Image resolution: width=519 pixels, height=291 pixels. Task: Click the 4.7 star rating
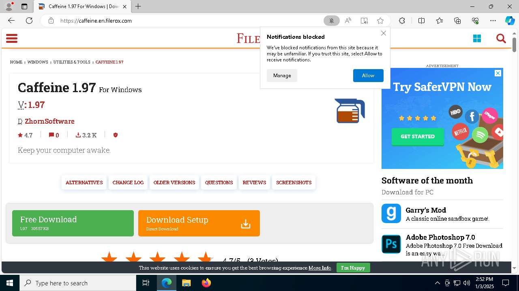(25, 135)
